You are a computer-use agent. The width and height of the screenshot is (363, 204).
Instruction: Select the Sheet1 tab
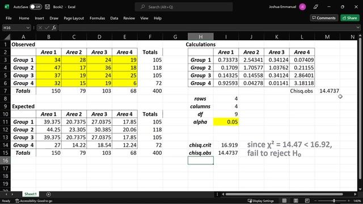(31, 194)
